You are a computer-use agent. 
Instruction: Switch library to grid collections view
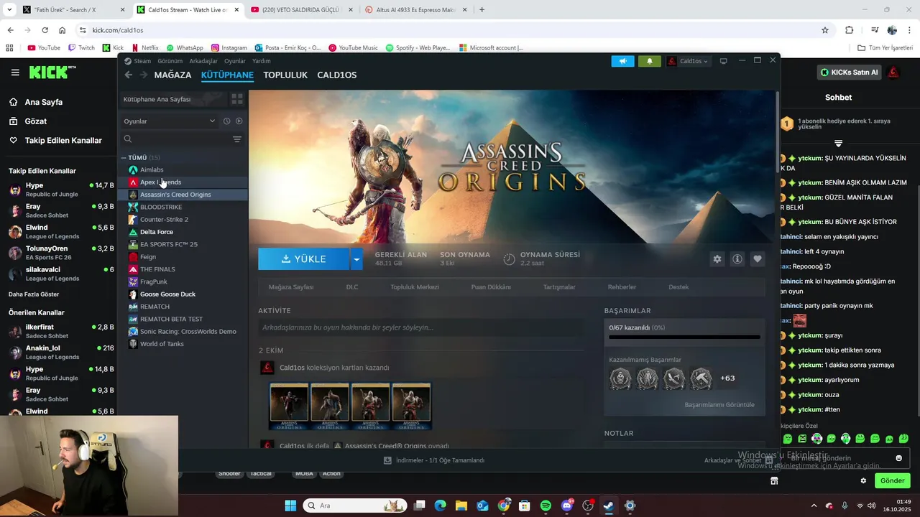tap(237, 99)
